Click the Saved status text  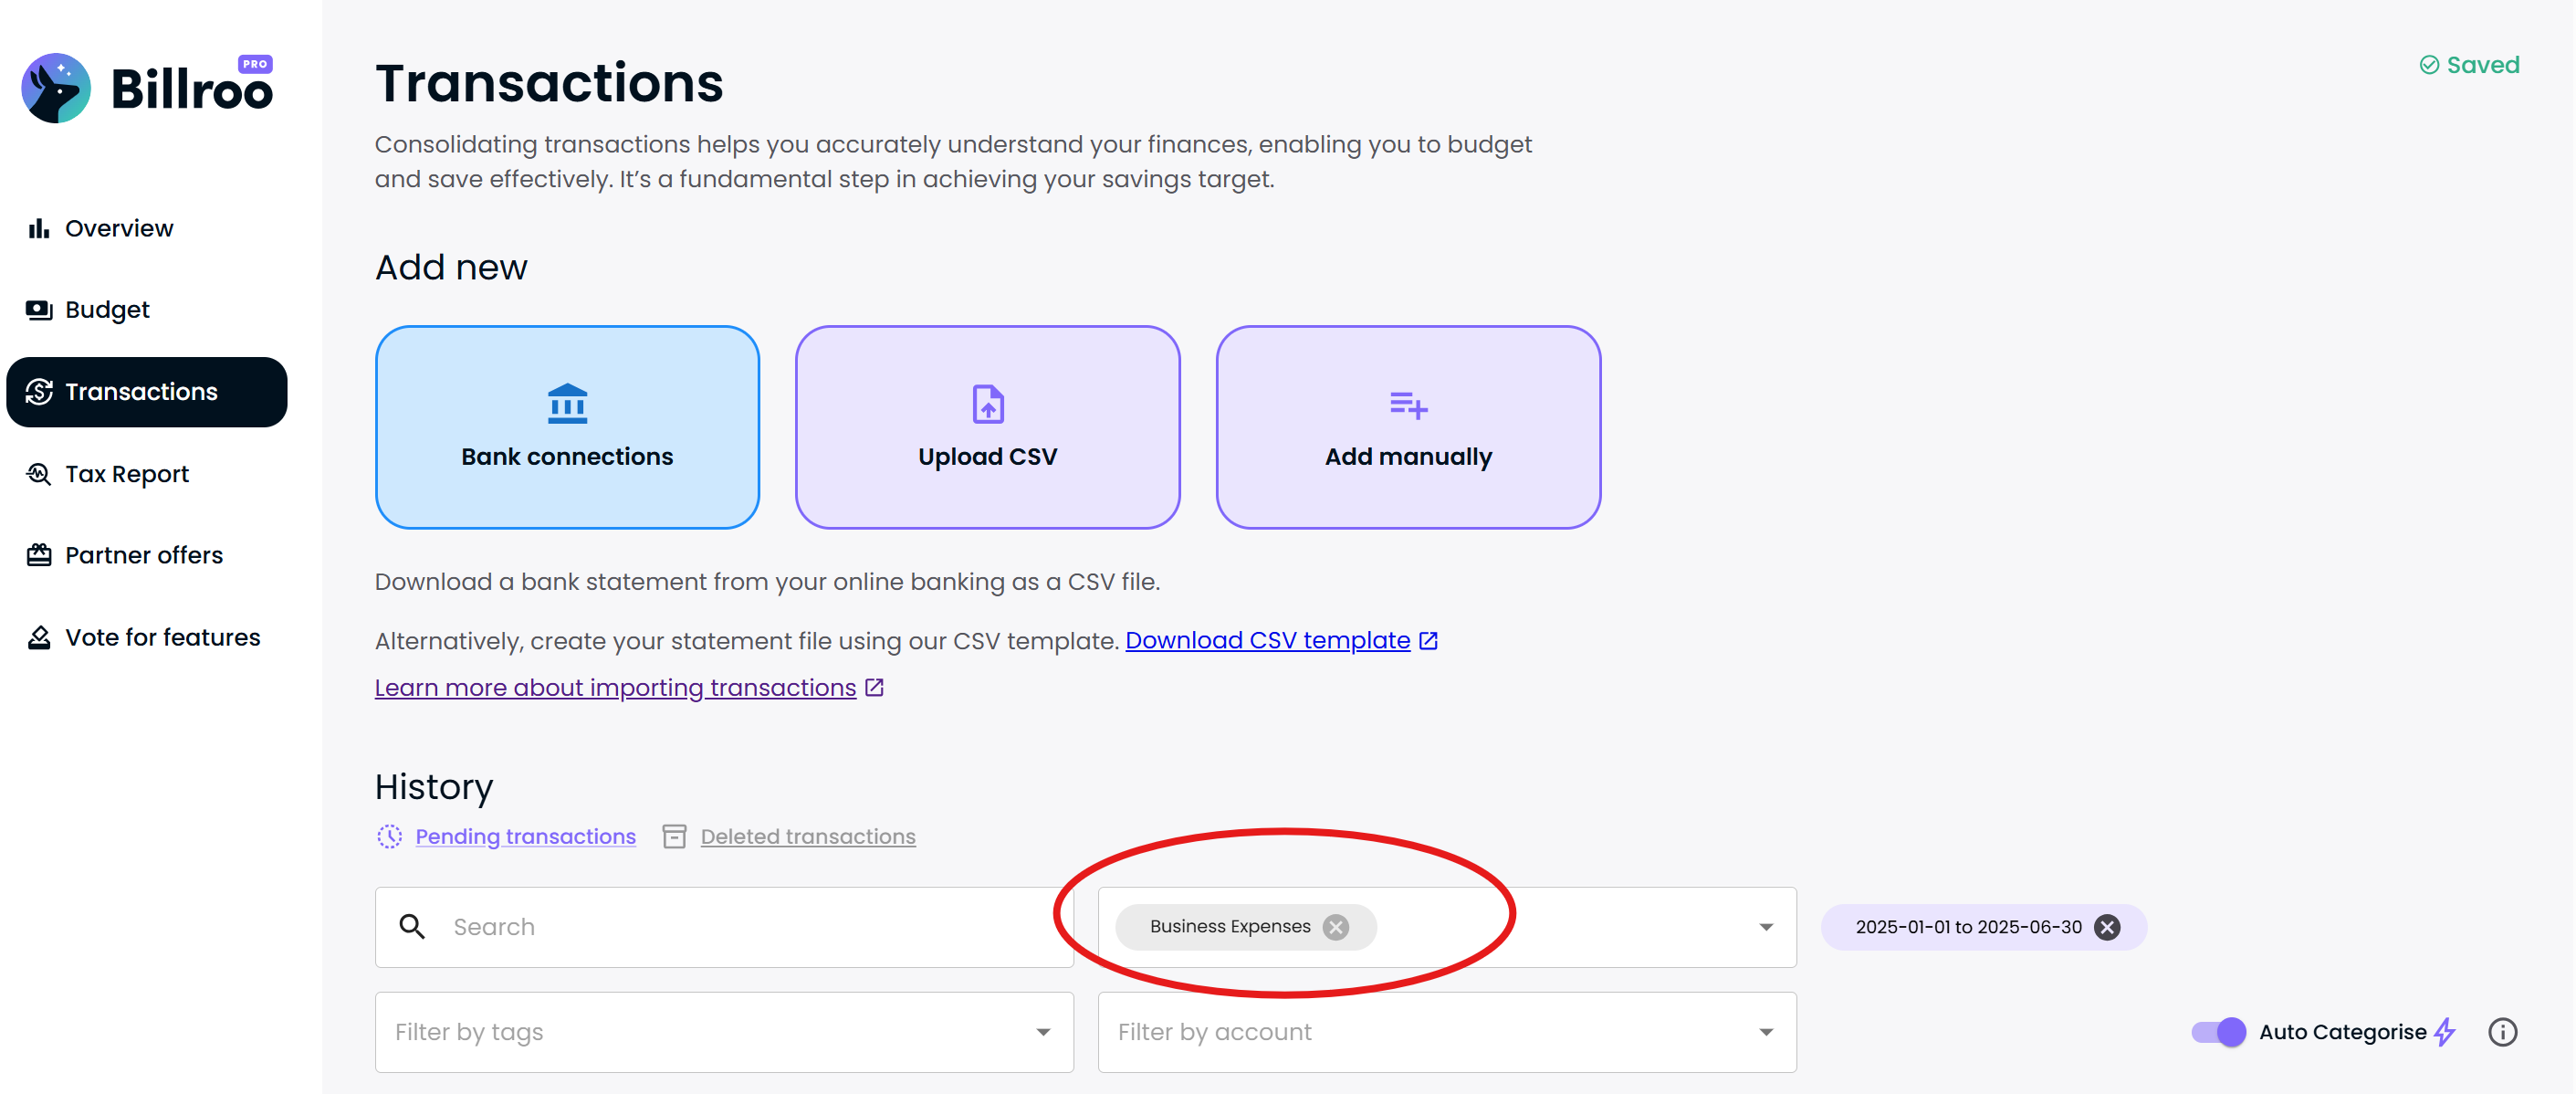[x=2483, y=65]
